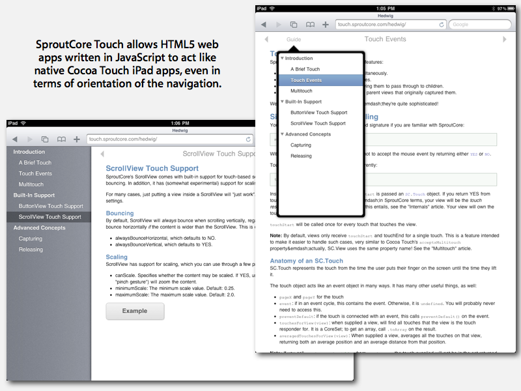Open bookmarks book icon in landscape iPad Safari

tap(61, 139)
